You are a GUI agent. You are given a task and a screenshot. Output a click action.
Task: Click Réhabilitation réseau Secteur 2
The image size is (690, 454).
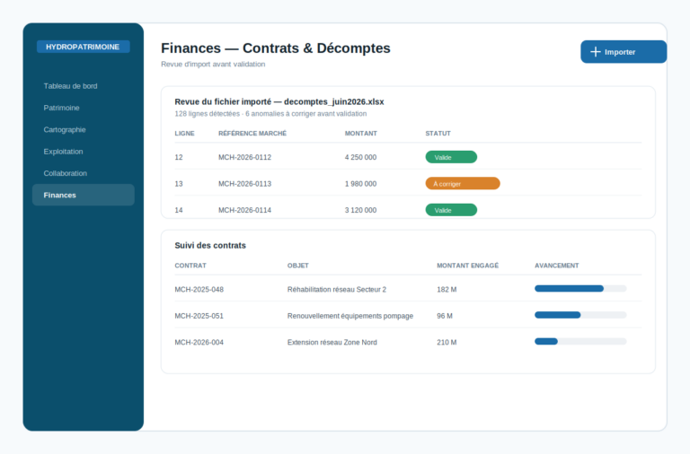[x=337, y=289]
